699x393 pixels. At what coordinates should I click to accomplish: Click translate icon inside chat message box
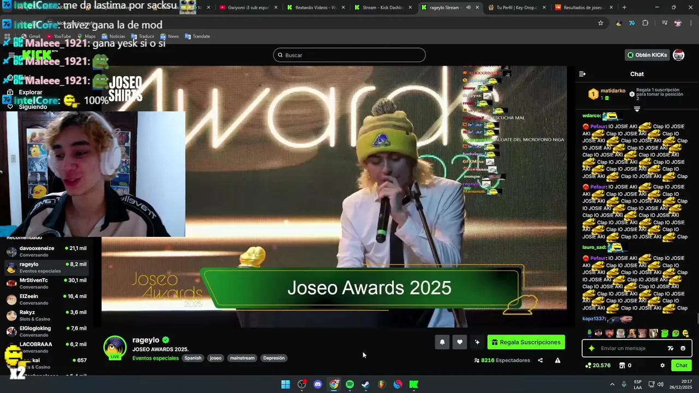(671, 348)
